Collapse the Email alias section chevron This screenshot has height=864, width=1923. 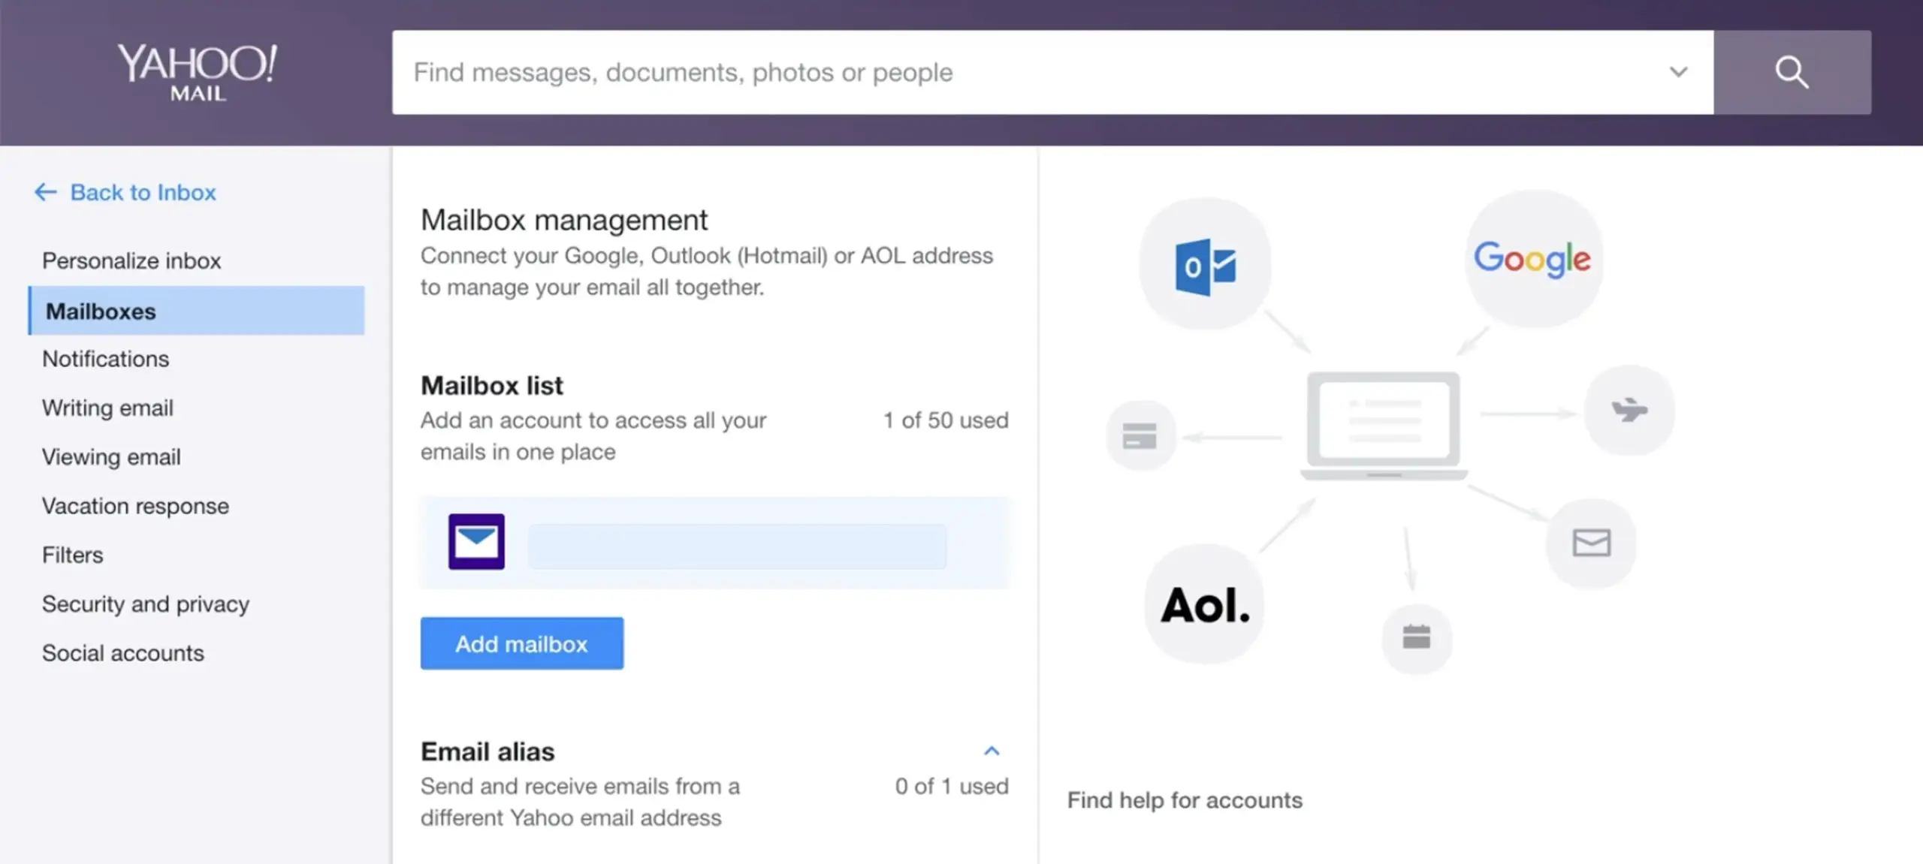click(x=992, y=751)
